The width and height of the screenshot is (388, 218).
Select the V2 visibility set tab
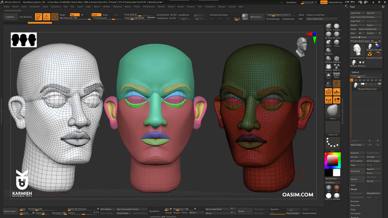[356, 80]
